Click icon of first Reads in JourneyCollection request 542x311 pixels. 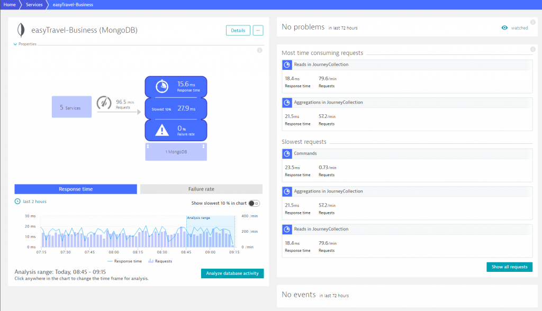pos(287,65)
